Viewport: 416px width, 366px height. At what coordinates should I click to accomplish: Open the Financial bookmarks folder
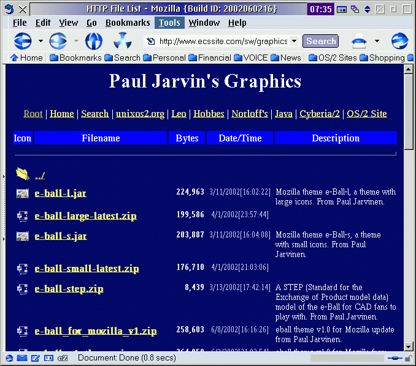tap(210, 58)
